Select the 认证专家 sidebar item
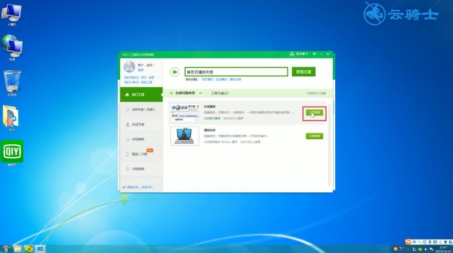The height and width of the screenshot is (253, 453). coord(141,124)
